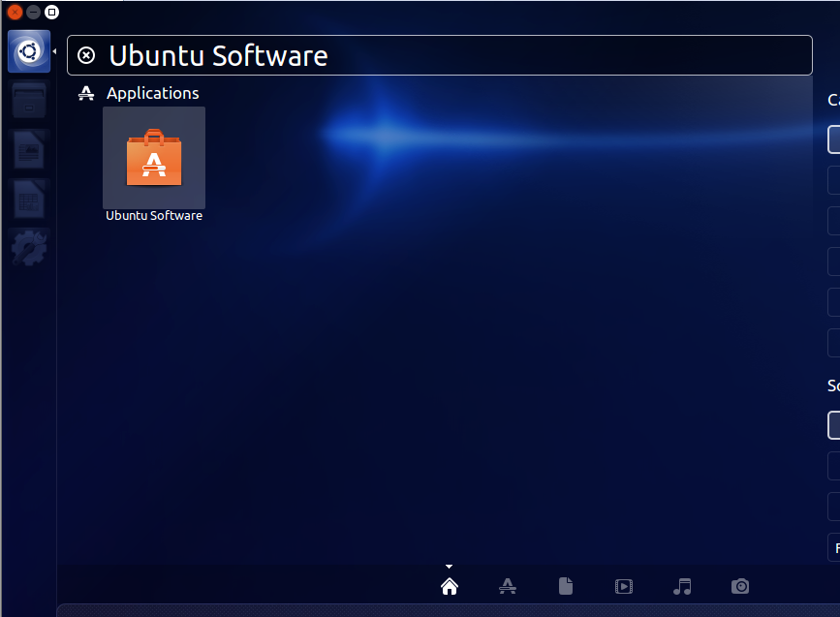The image size is (840, 617).
Task: Click the Ubuntu Dash launcher button
Action: [x=29, y=51]
